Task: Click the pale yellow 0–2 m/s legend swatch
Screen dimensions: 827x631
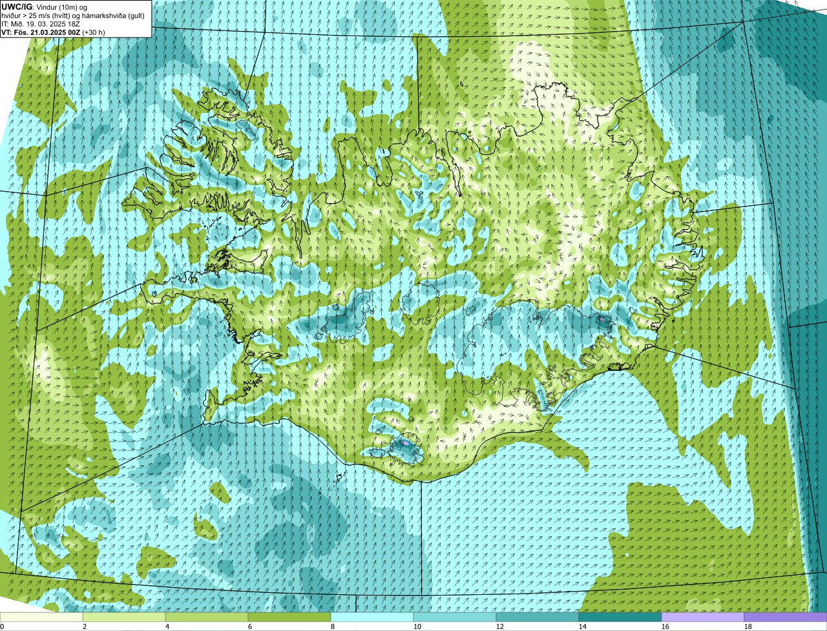Action: [41, 617]
